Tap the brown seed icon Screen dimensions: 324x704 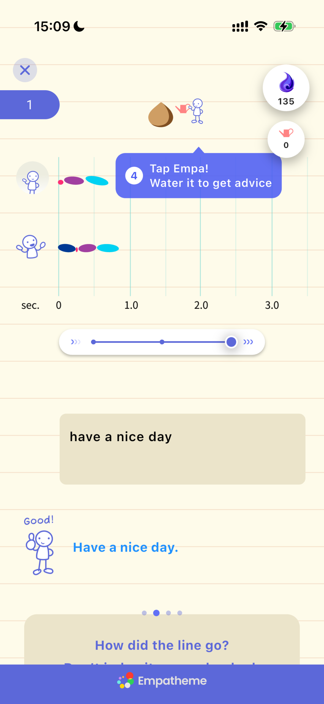tap(160, 115)
